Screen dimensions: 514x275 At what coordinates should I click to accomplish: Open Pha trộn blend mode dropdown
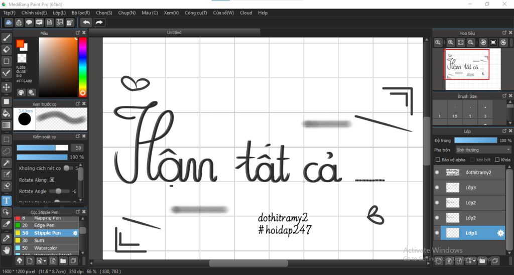483,150
